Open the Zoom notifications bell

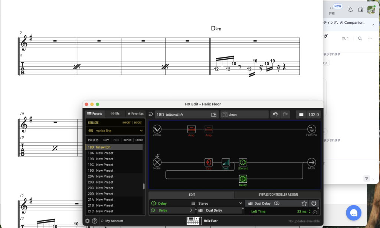point(350,10)
